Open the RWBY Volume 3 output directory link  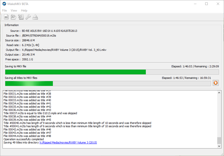click(68, 142)
